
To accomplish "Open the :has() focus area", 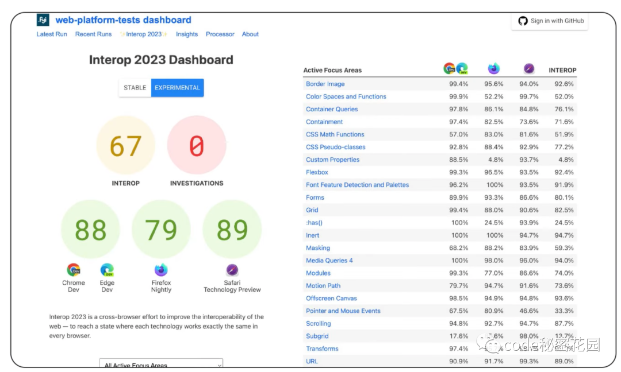I will 314,223.
